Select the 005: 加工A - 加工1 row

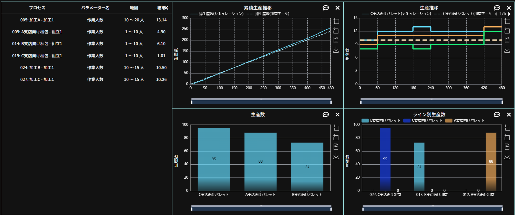[x=37, y=20]
